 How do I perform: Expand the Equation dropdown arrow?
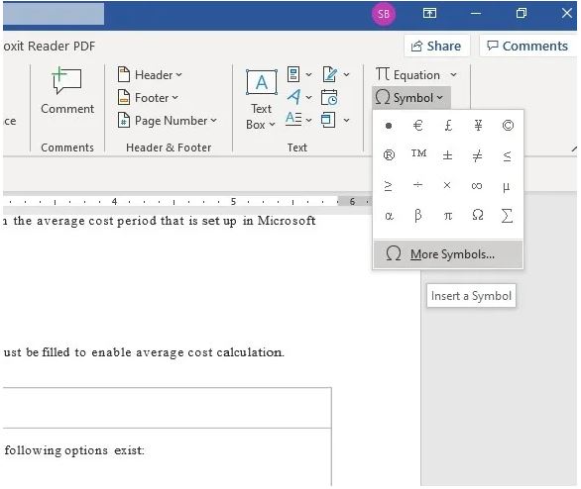pyautogui.click(x=453, y=75)
